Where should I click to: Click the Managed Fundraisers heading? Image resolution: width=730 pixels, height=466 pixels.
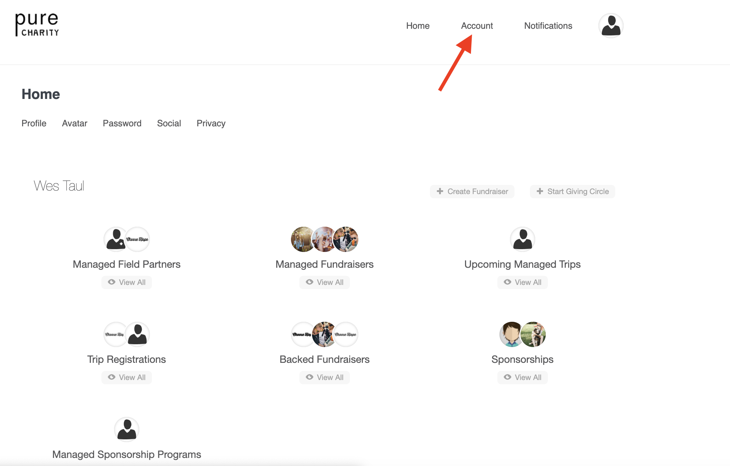coord(325,264)
